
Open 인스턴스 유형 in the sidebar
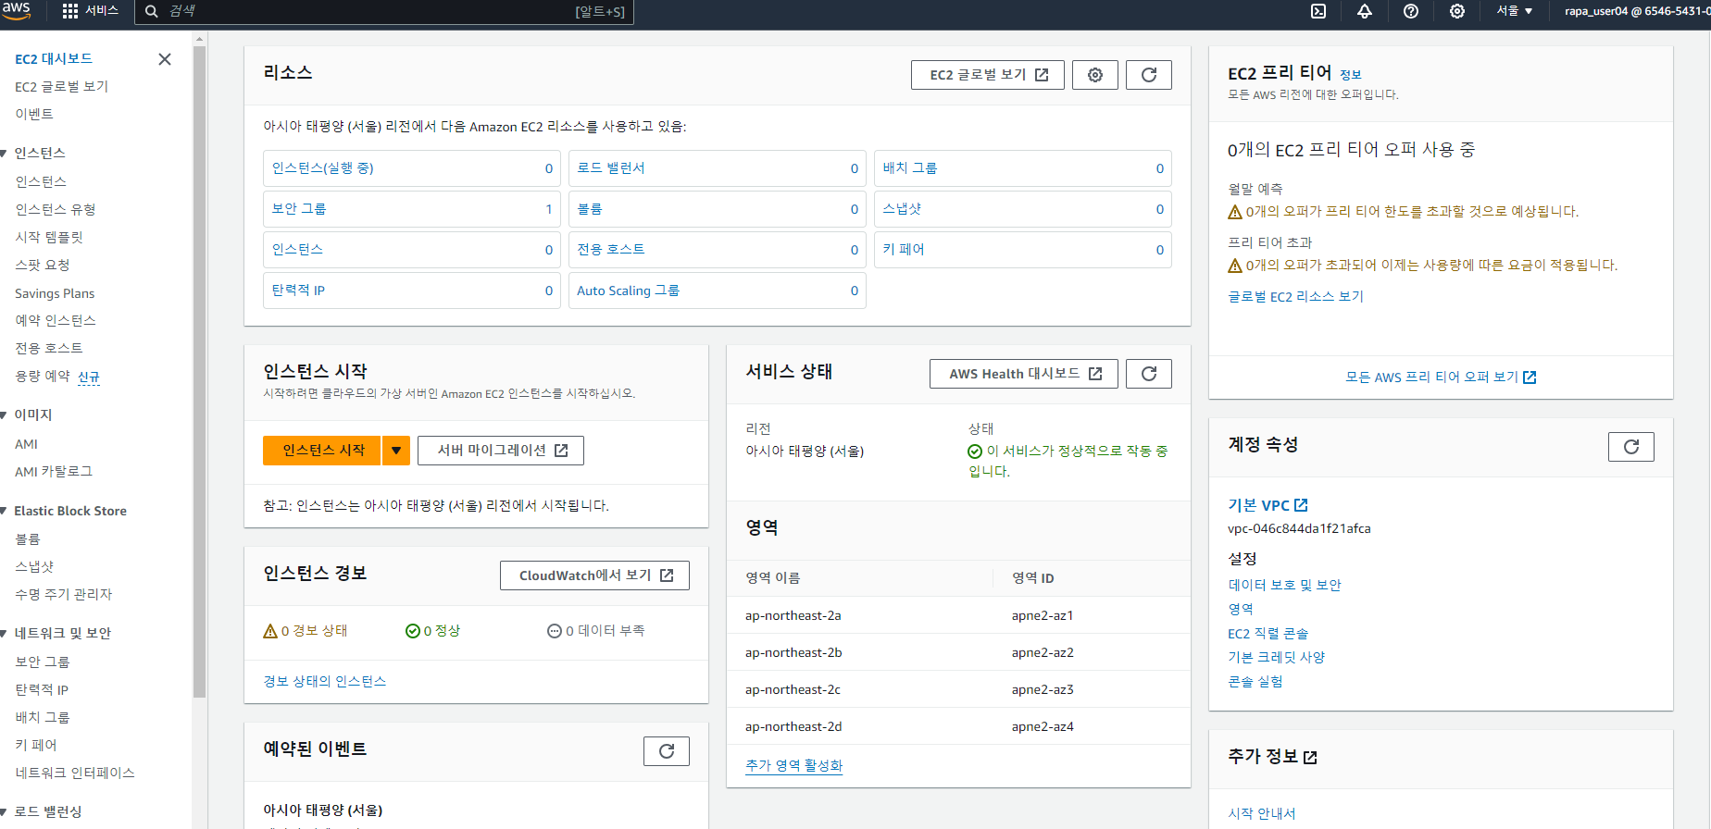point(56,210)
